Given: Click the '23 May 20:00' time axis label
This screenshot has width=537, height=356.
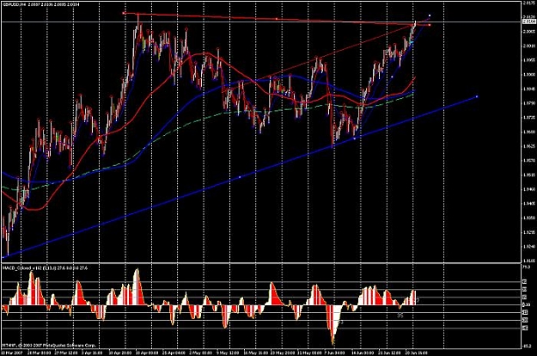Looking at the screenshot, I should tap(283, 353).
